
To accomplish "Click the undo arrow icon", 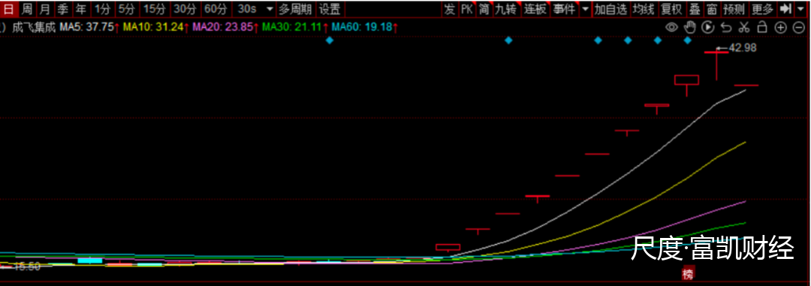I will pos(726,28).
